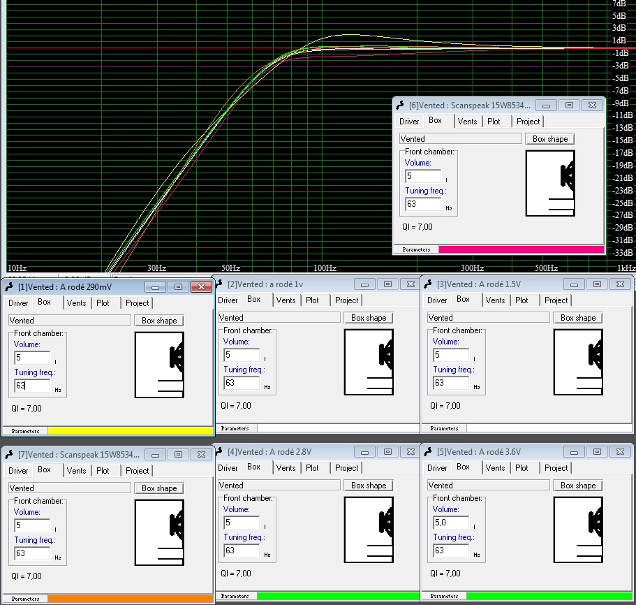Screen dimensions: 636x605
Task: Maximize window [2] a rodé 1v
Action: [x=387, y=284]
